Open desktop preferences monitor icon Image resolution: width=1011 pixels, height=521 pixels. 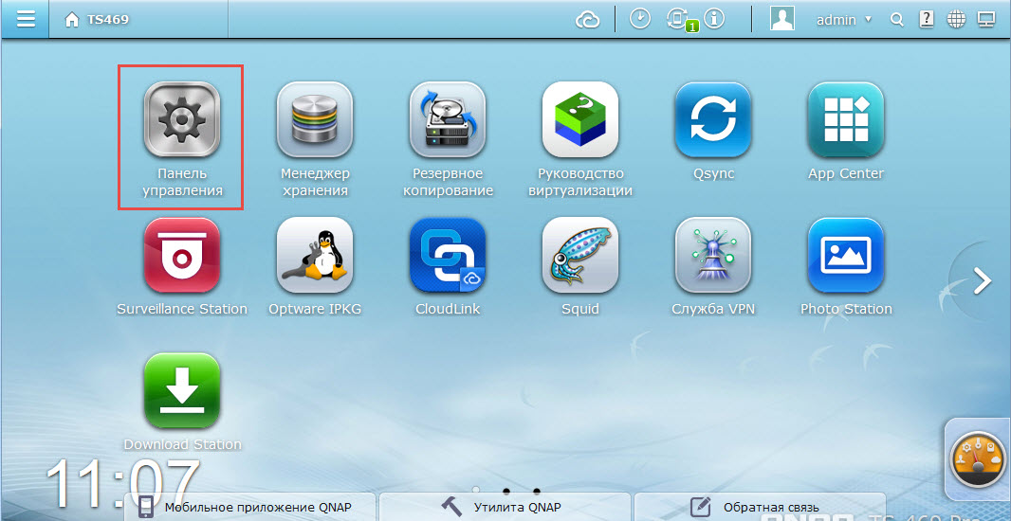click(x=985, y=19)
